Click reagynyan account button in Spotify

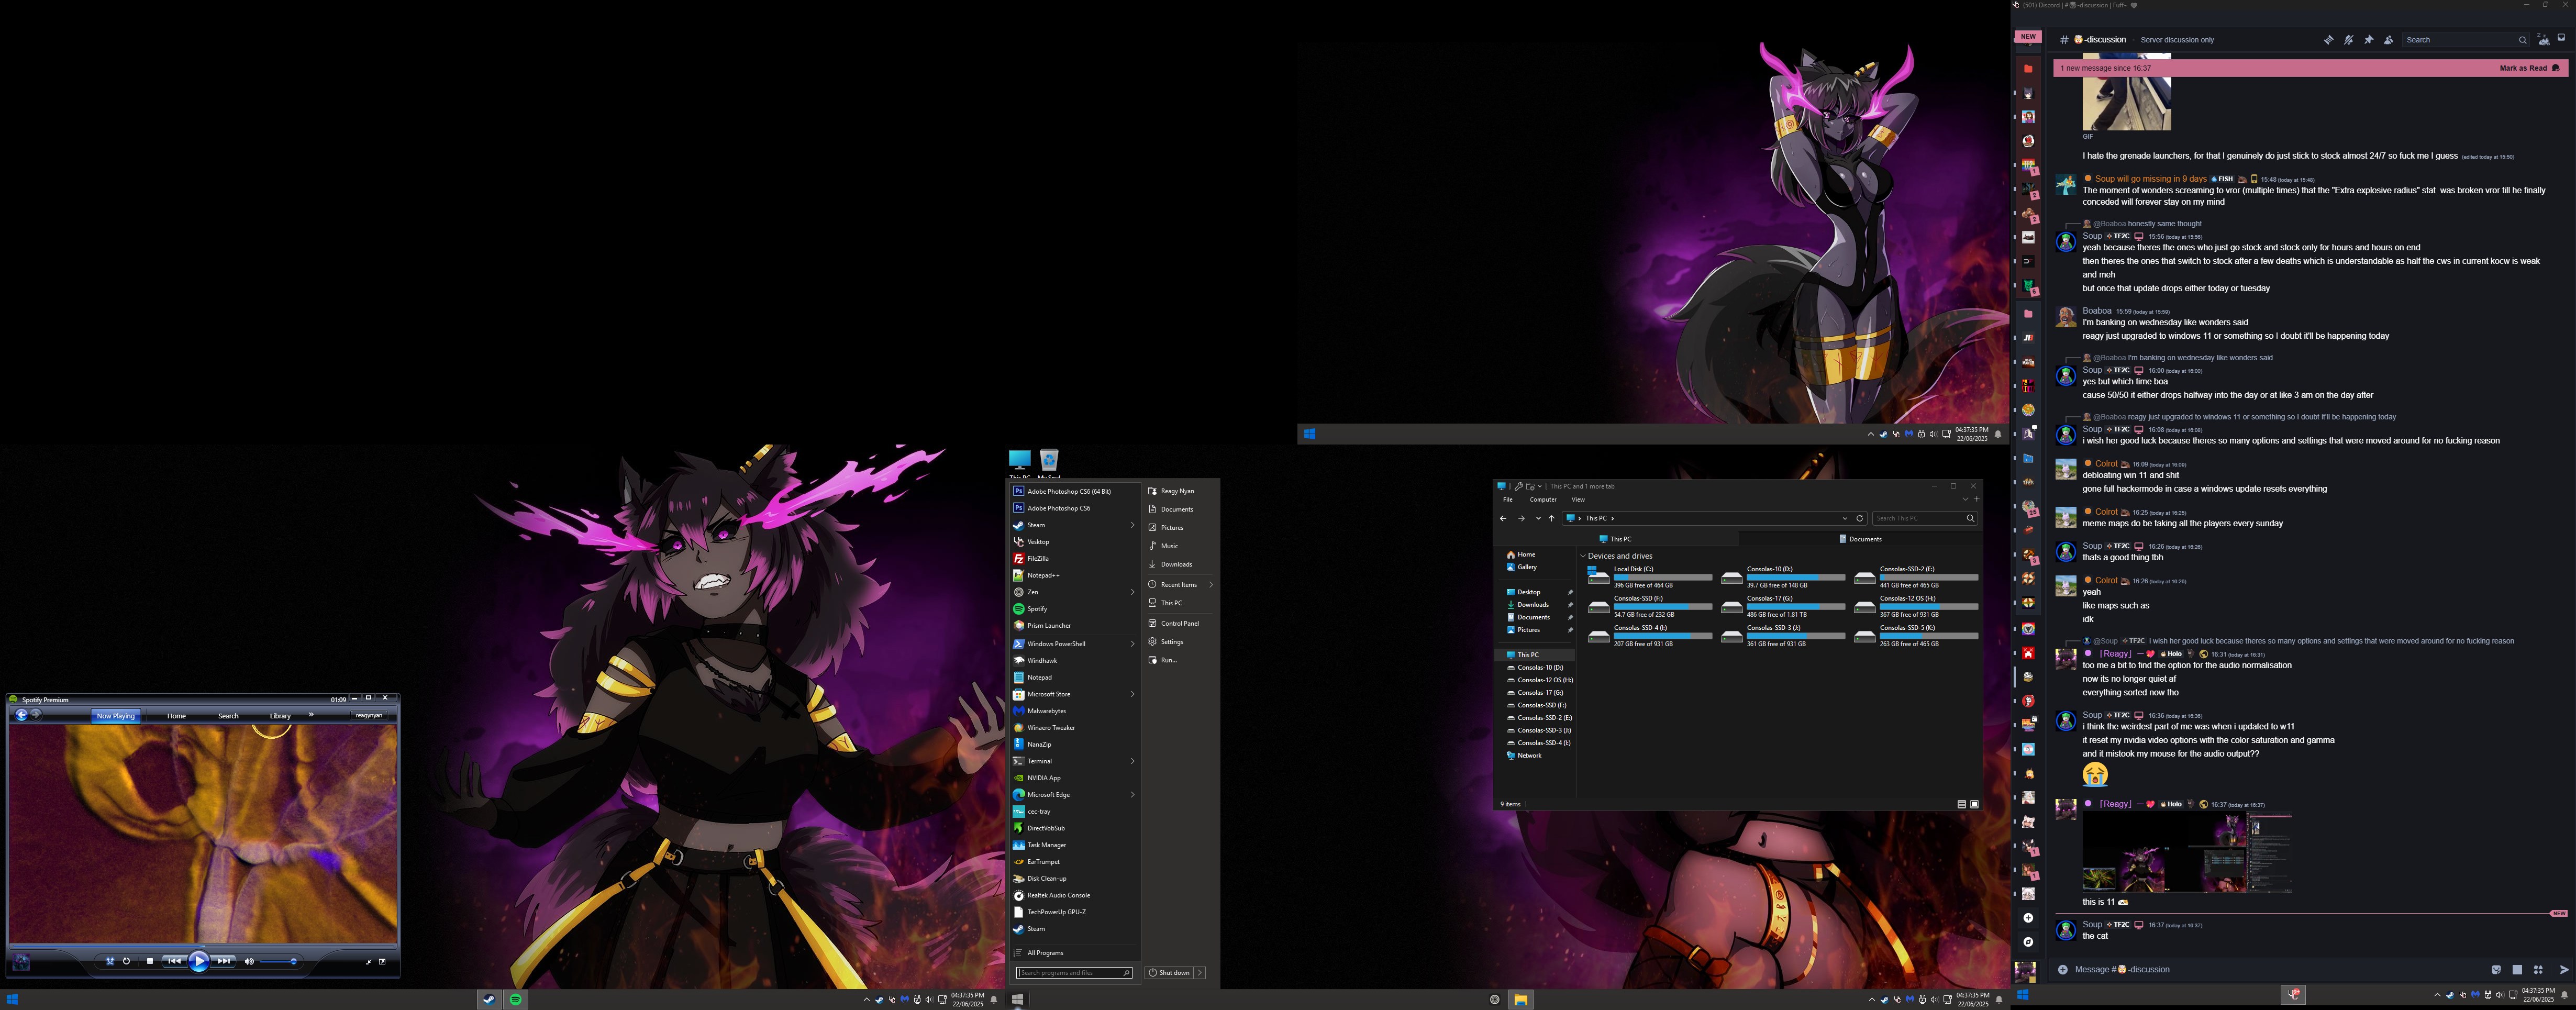(369, 715)
